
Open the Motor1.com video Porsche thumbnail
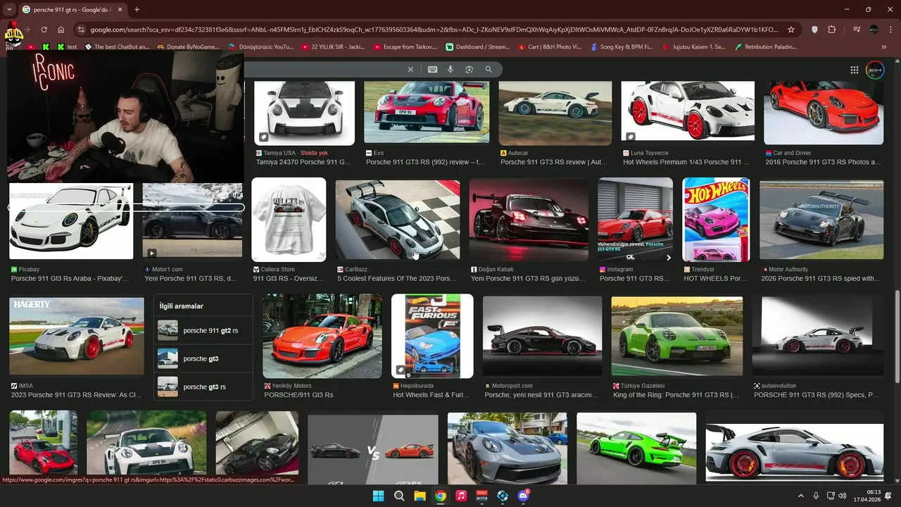192,221
